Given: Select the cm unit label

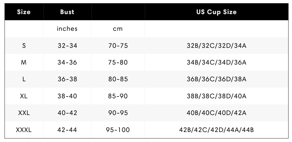Looking at the screenshot, I should tap(118, 29).
